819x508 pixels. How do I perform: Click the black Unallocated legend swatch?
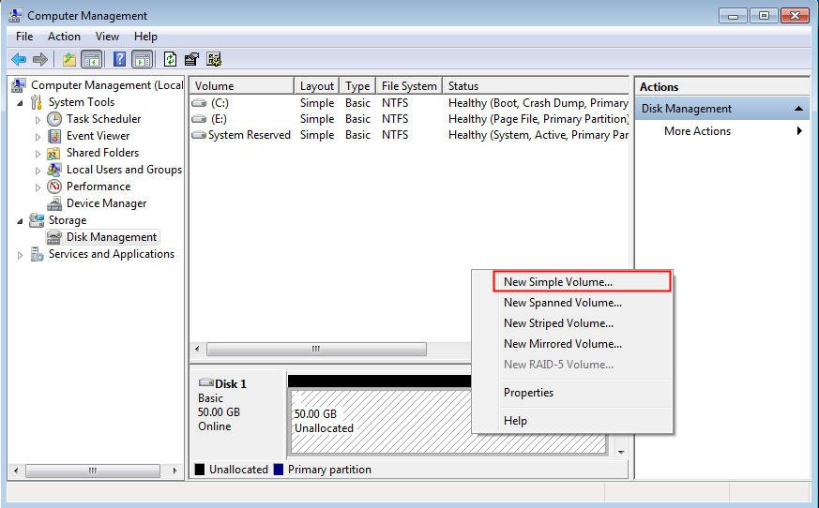point(200,470)
